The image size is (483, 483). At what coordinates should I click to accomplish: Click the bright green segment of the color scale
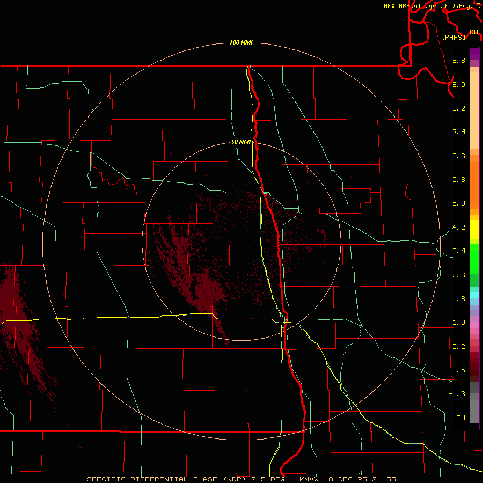point(474,259)
